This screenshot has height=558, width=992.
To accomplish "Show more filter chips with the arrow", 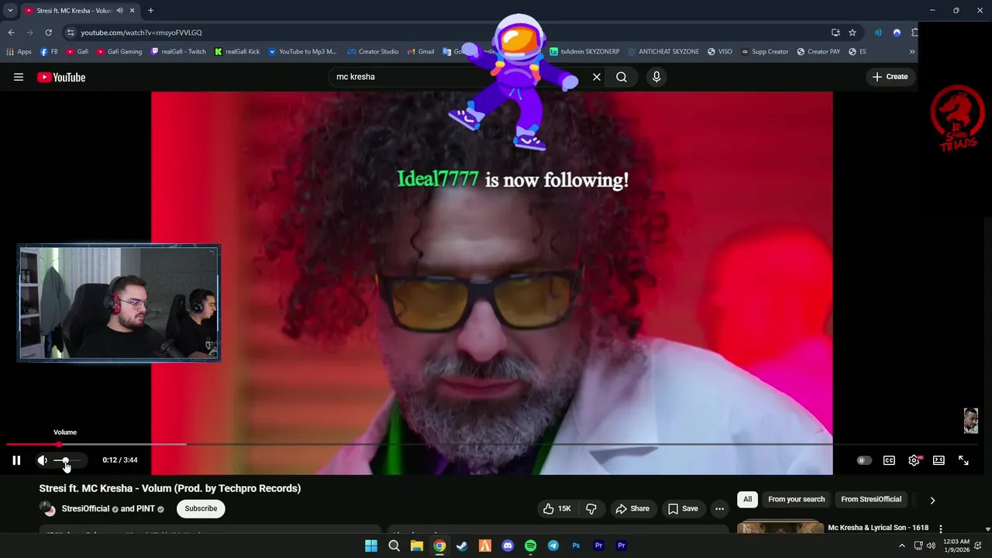I will (x=932, y=500).
